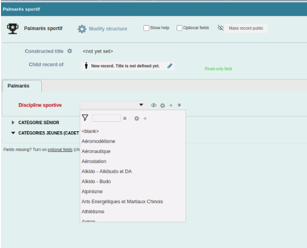The image size is (307, 248).
Task: Click into the dropdown filter text field
Action: (x=106, y=118)
